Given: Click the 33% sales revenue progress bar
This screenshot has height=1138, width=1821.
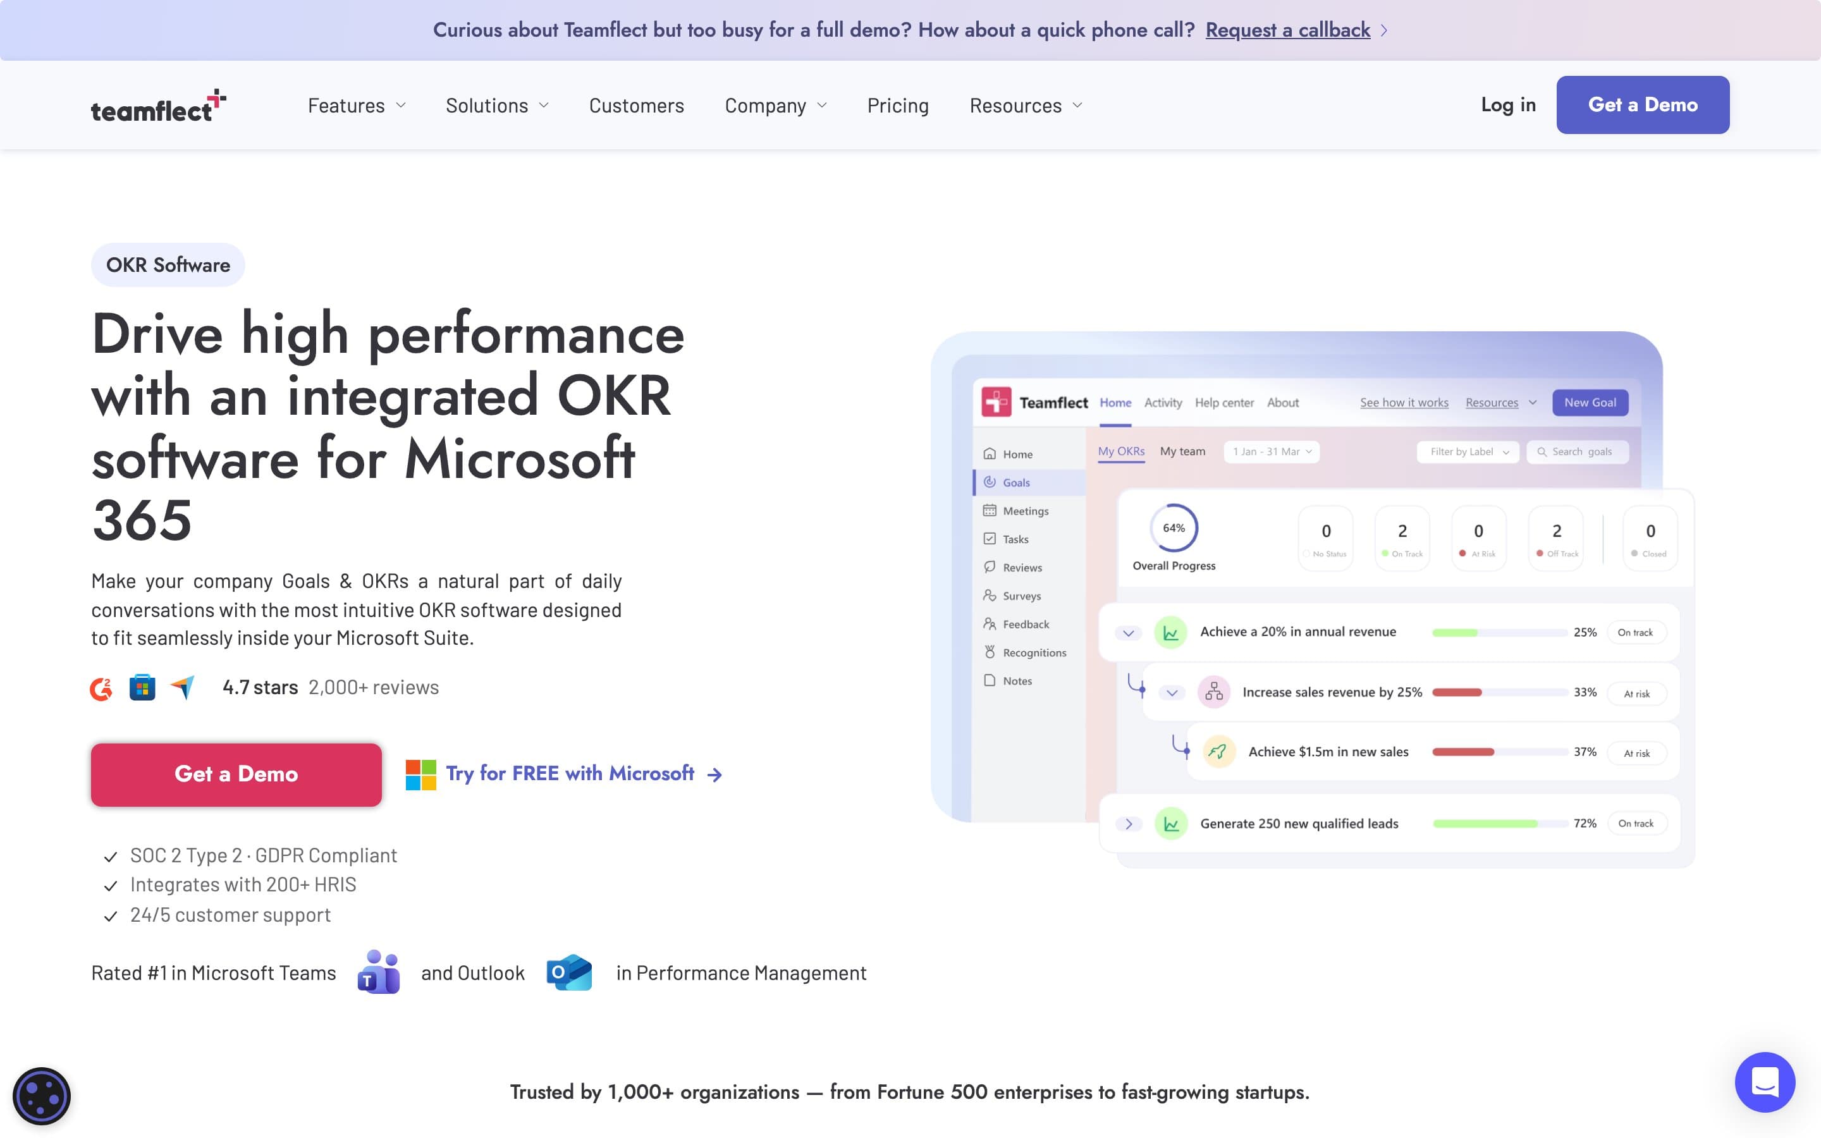Looking at the screenshot, I should point(1499,692).
